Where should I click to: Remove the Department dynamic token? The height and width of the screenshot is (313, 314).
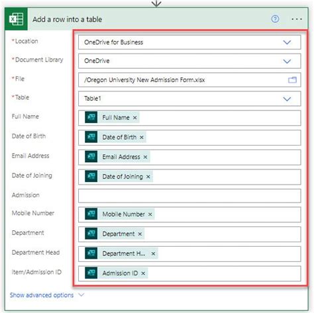point(140,234)
